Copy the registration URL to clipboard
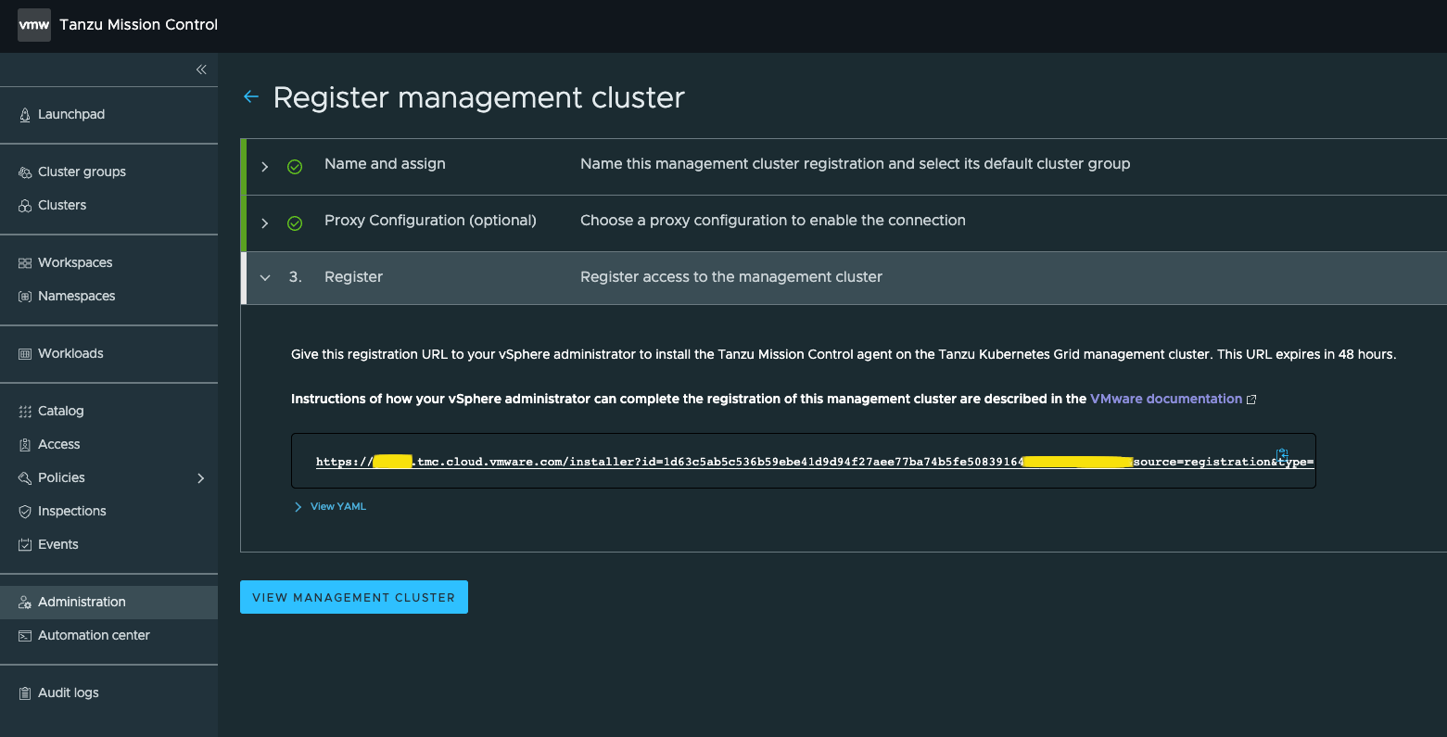The width and height of the screenshot is (1447, 737). [x=1283, y=454]
